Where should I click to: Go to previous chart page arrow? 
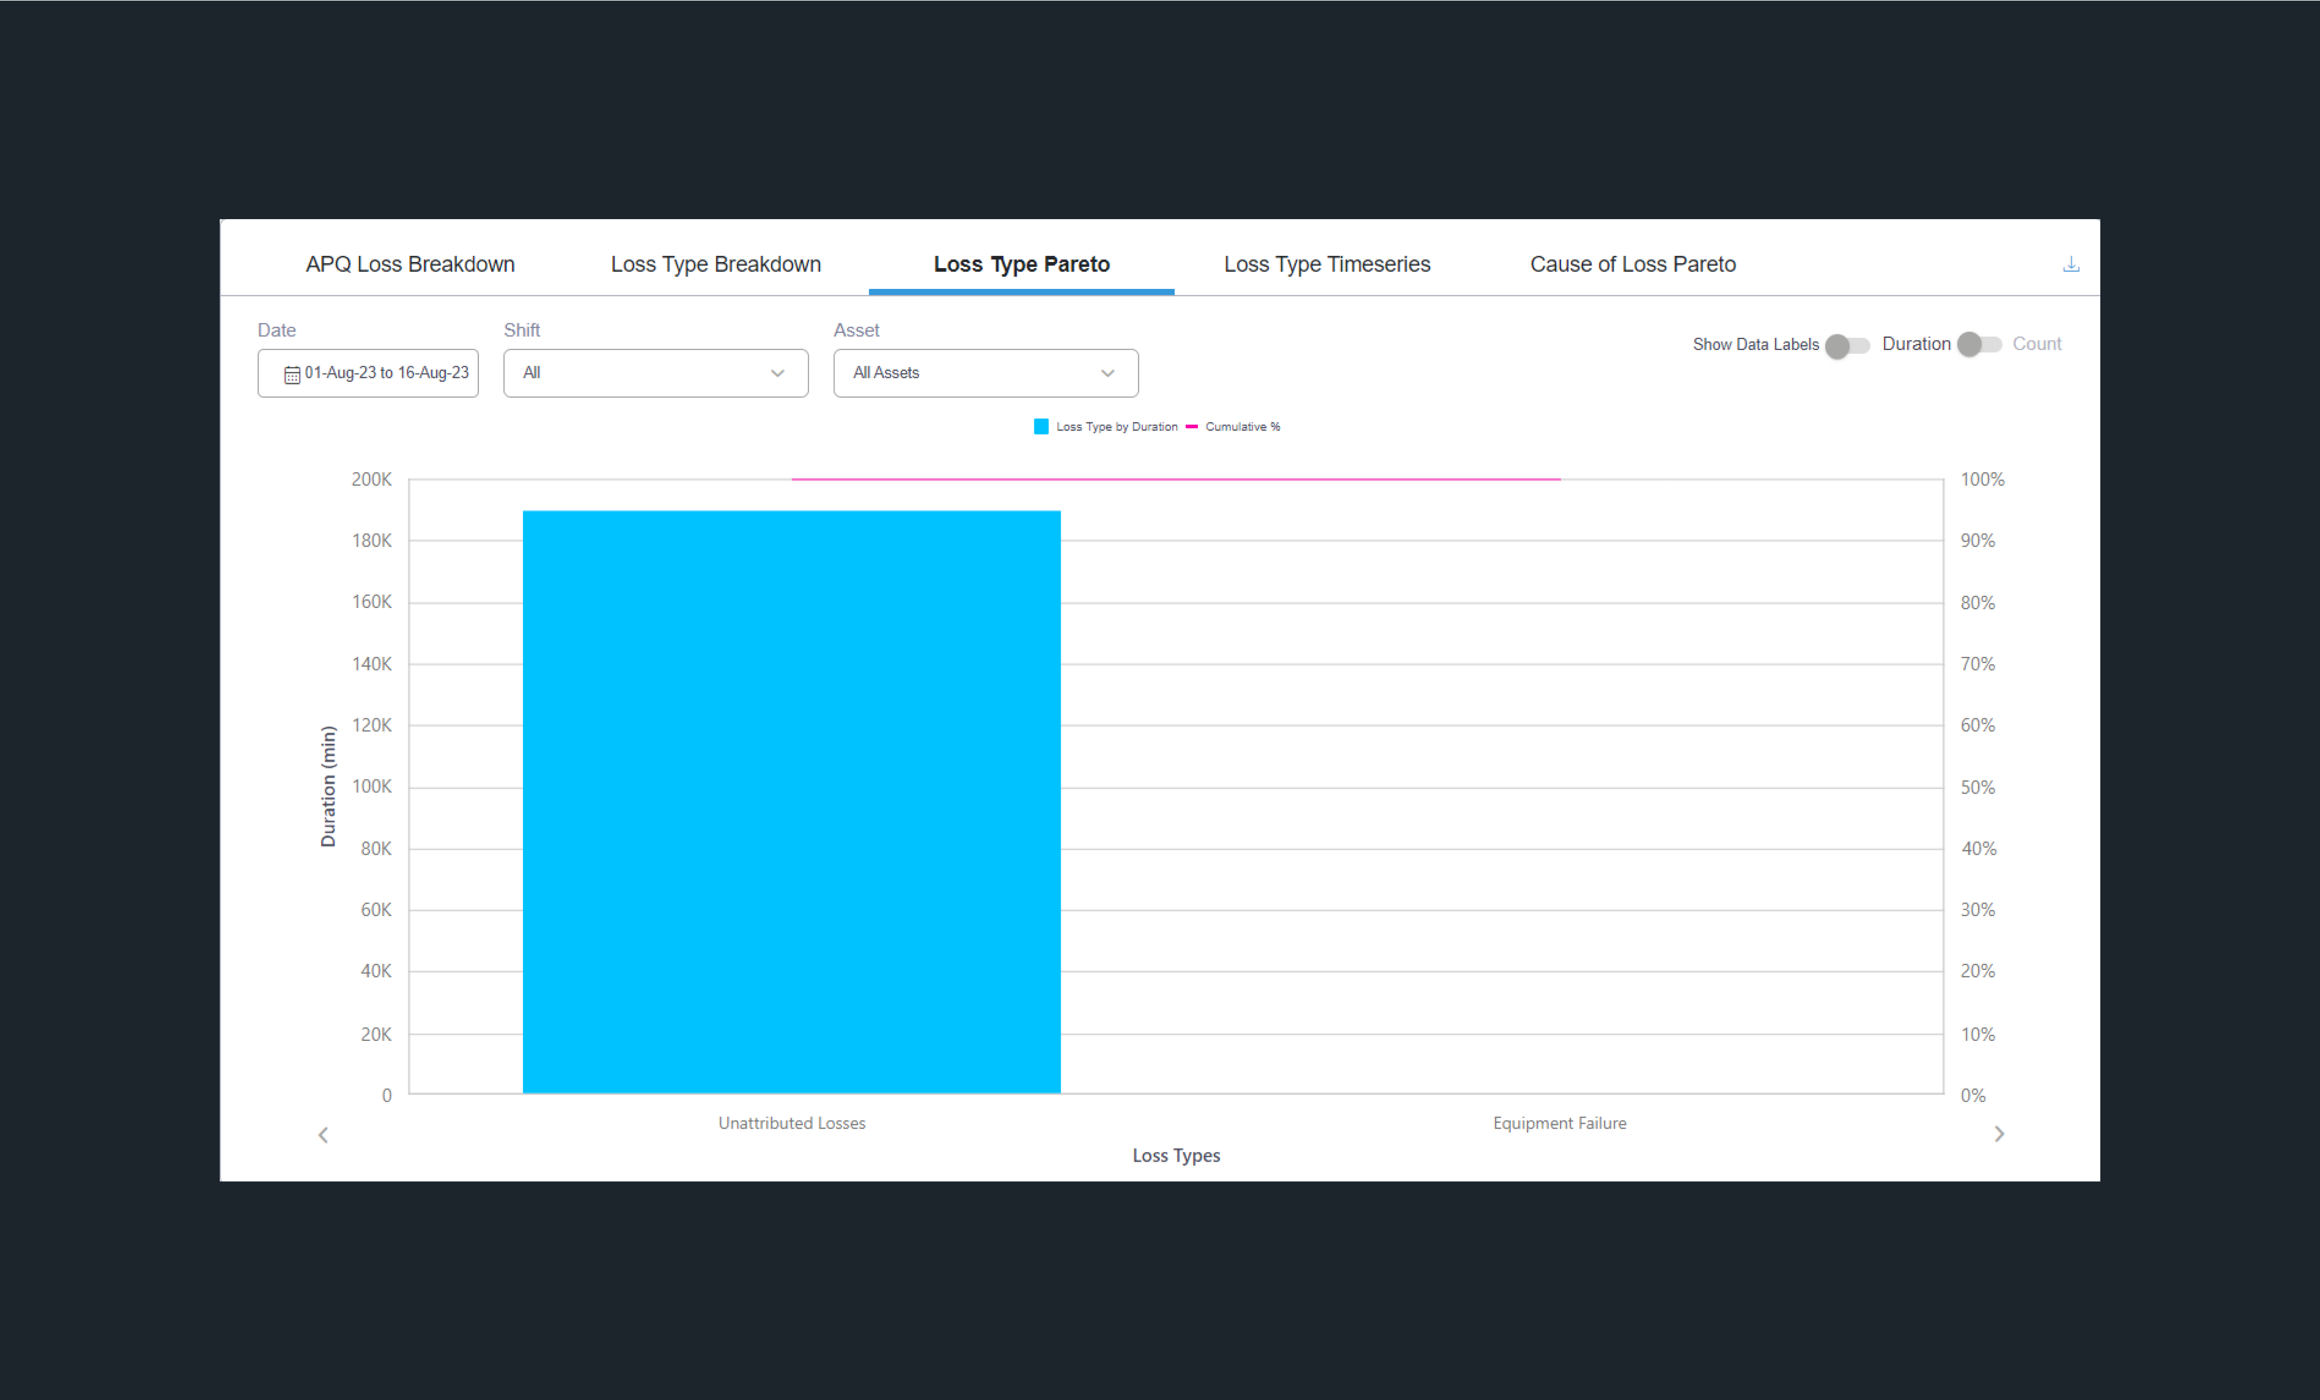tap(323, 1135)
